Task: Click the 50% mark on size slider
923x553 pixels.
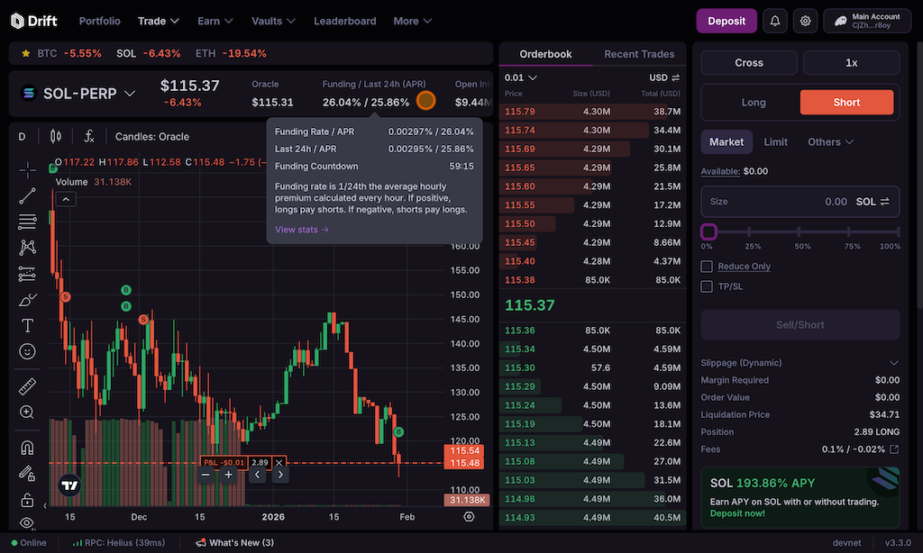Action: click(802, 232)
